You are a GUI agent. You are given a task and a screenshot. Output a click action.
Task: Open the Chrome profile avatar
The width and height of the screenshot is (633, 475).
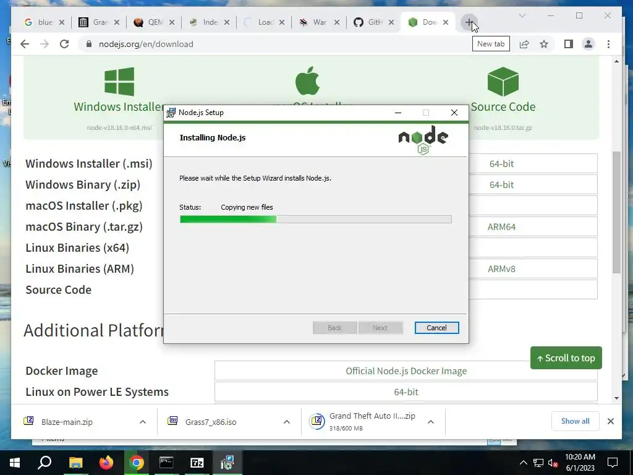[x=588, y=44]
